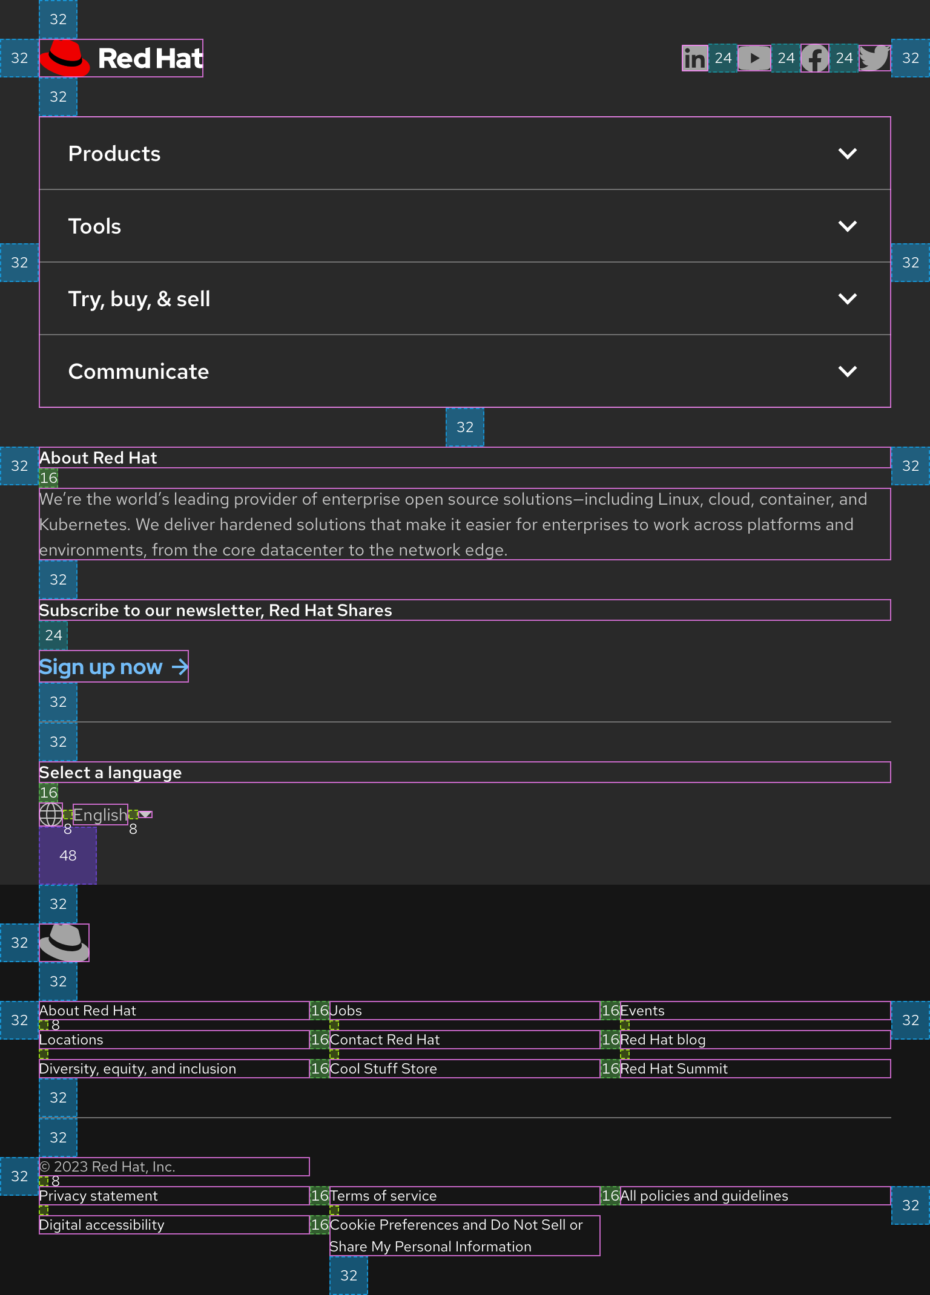The image size is (930, 1295).
Task: Select the English language label
Action: (101, 815)
